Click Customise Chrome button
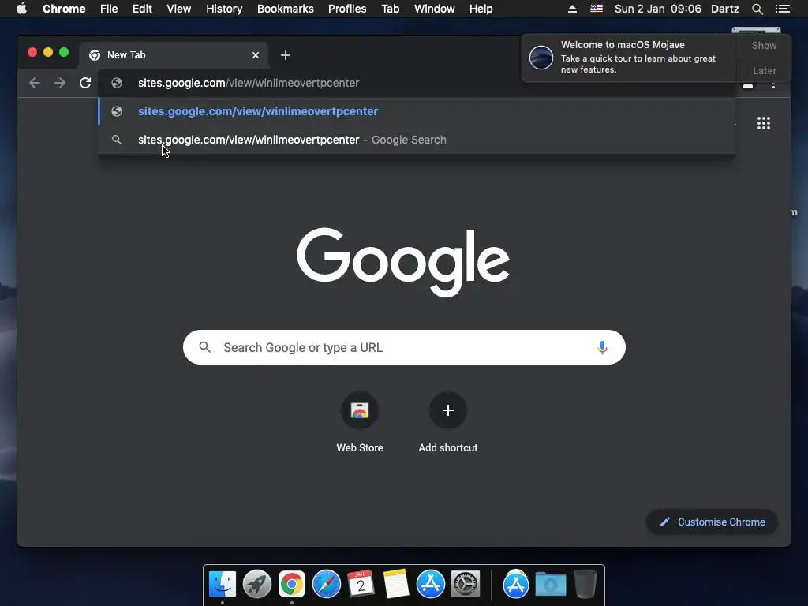 pos(713,522)
